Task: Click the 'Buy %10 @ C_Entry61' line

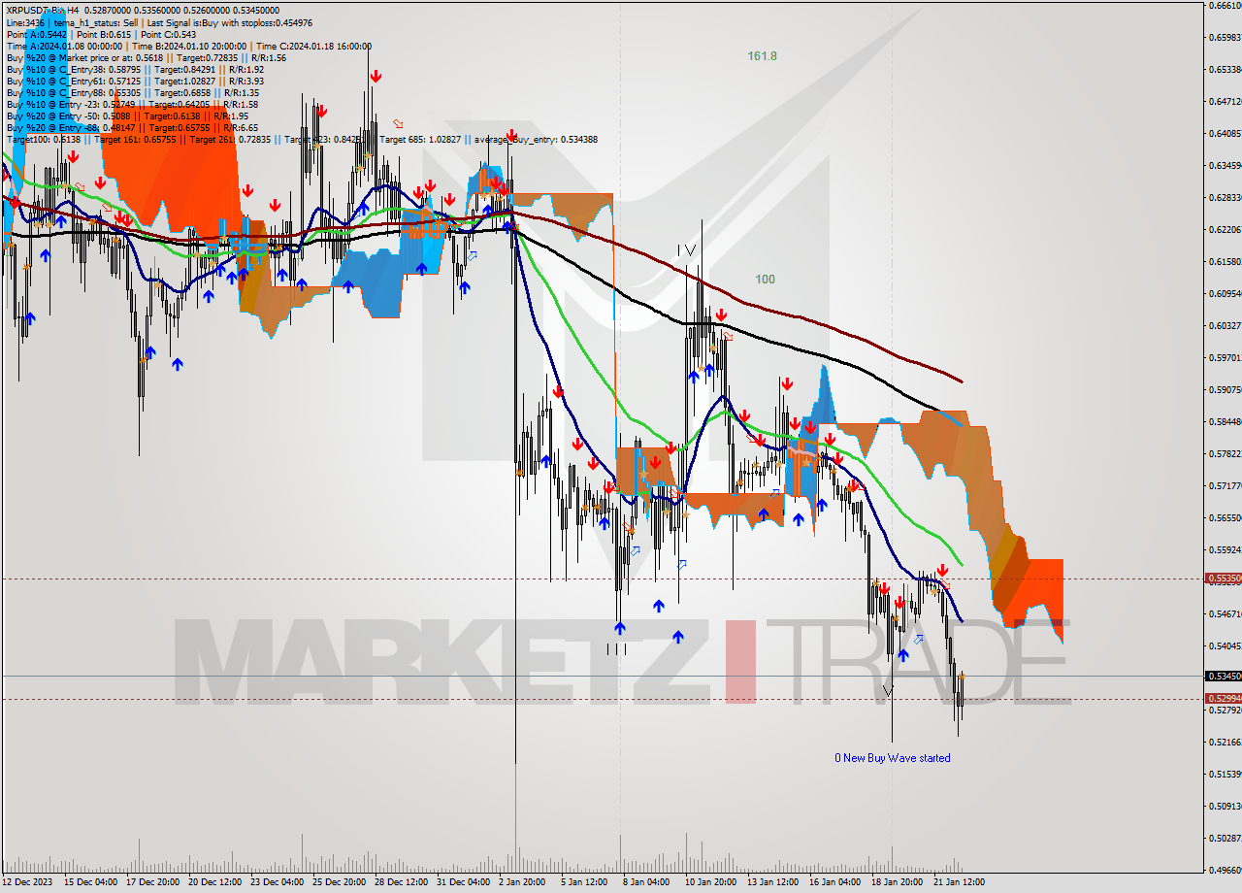Action: click(x=135, y=81)
